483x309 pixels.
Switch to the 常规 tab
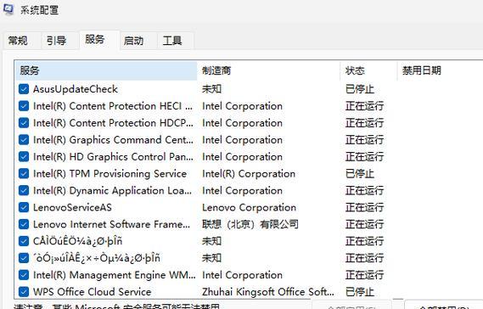coord(18,41)
